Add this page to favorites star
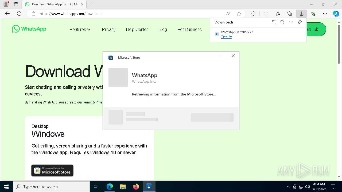Image resolution: width=342 pixels, height=192 pixels. click(239, 14)
